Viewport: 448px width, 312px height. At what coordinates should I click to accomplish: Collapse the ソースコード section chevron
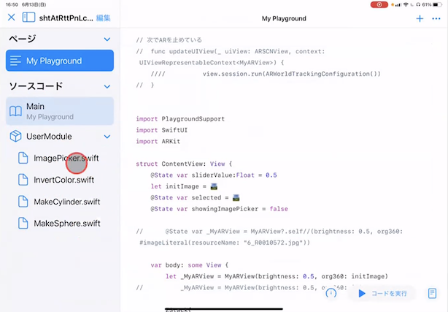point(107,86)
